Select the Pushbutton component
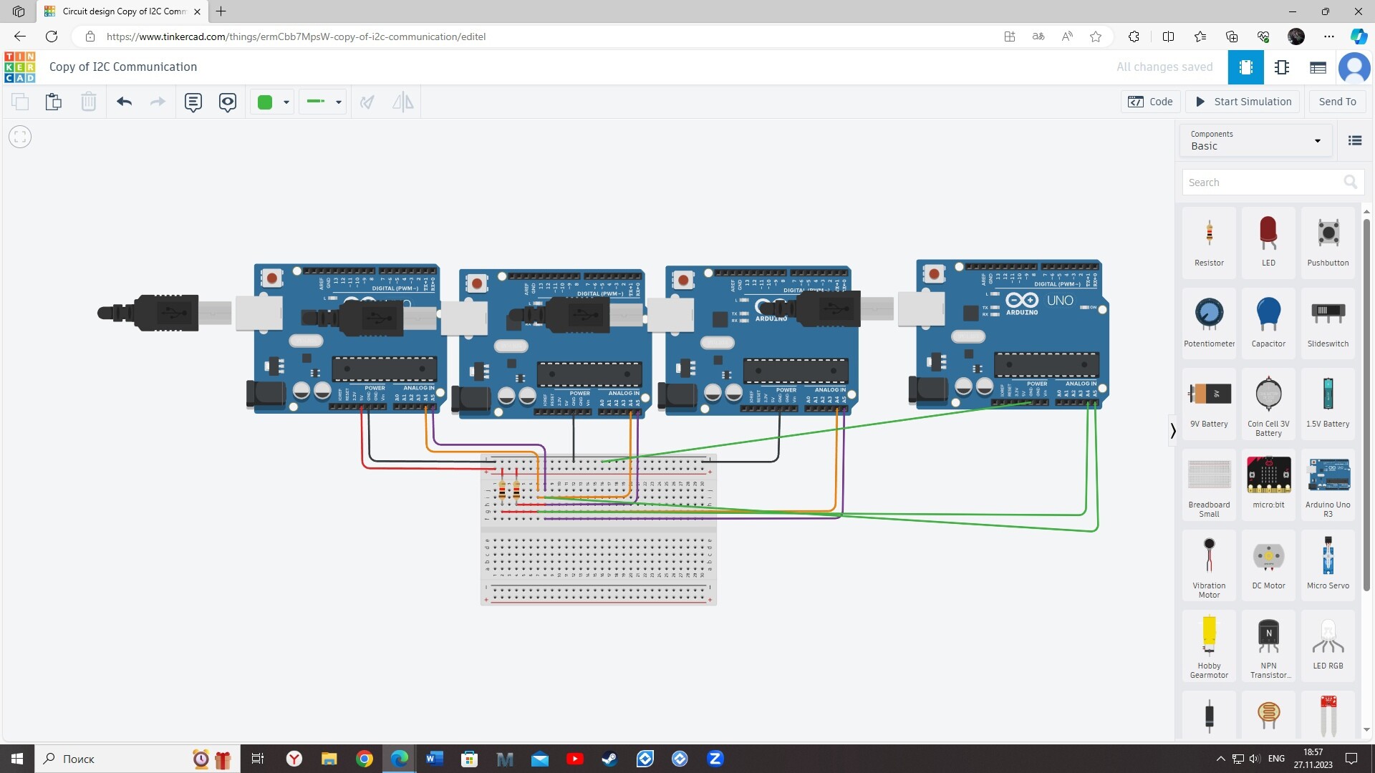Screen dimensions: 1375x773 [x=1328, y=243]
